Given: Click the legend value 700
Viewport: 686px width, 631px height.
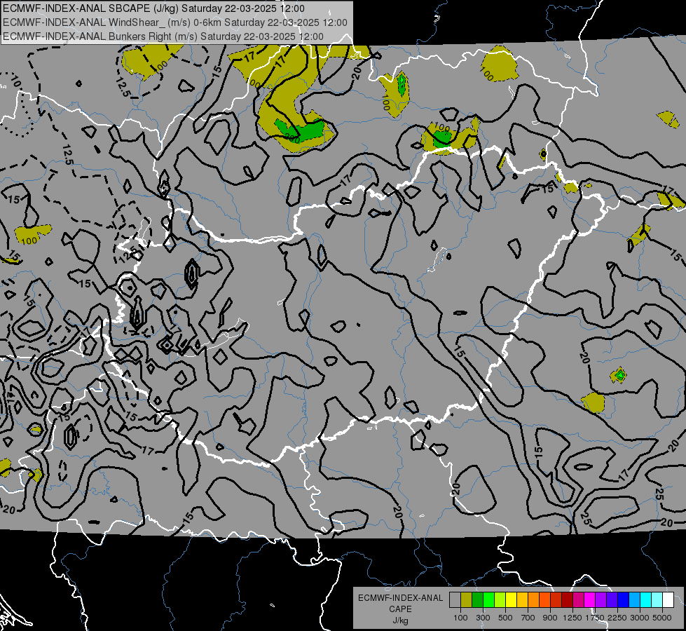Looking at the screenshot, I should click(x=528, y=618).
